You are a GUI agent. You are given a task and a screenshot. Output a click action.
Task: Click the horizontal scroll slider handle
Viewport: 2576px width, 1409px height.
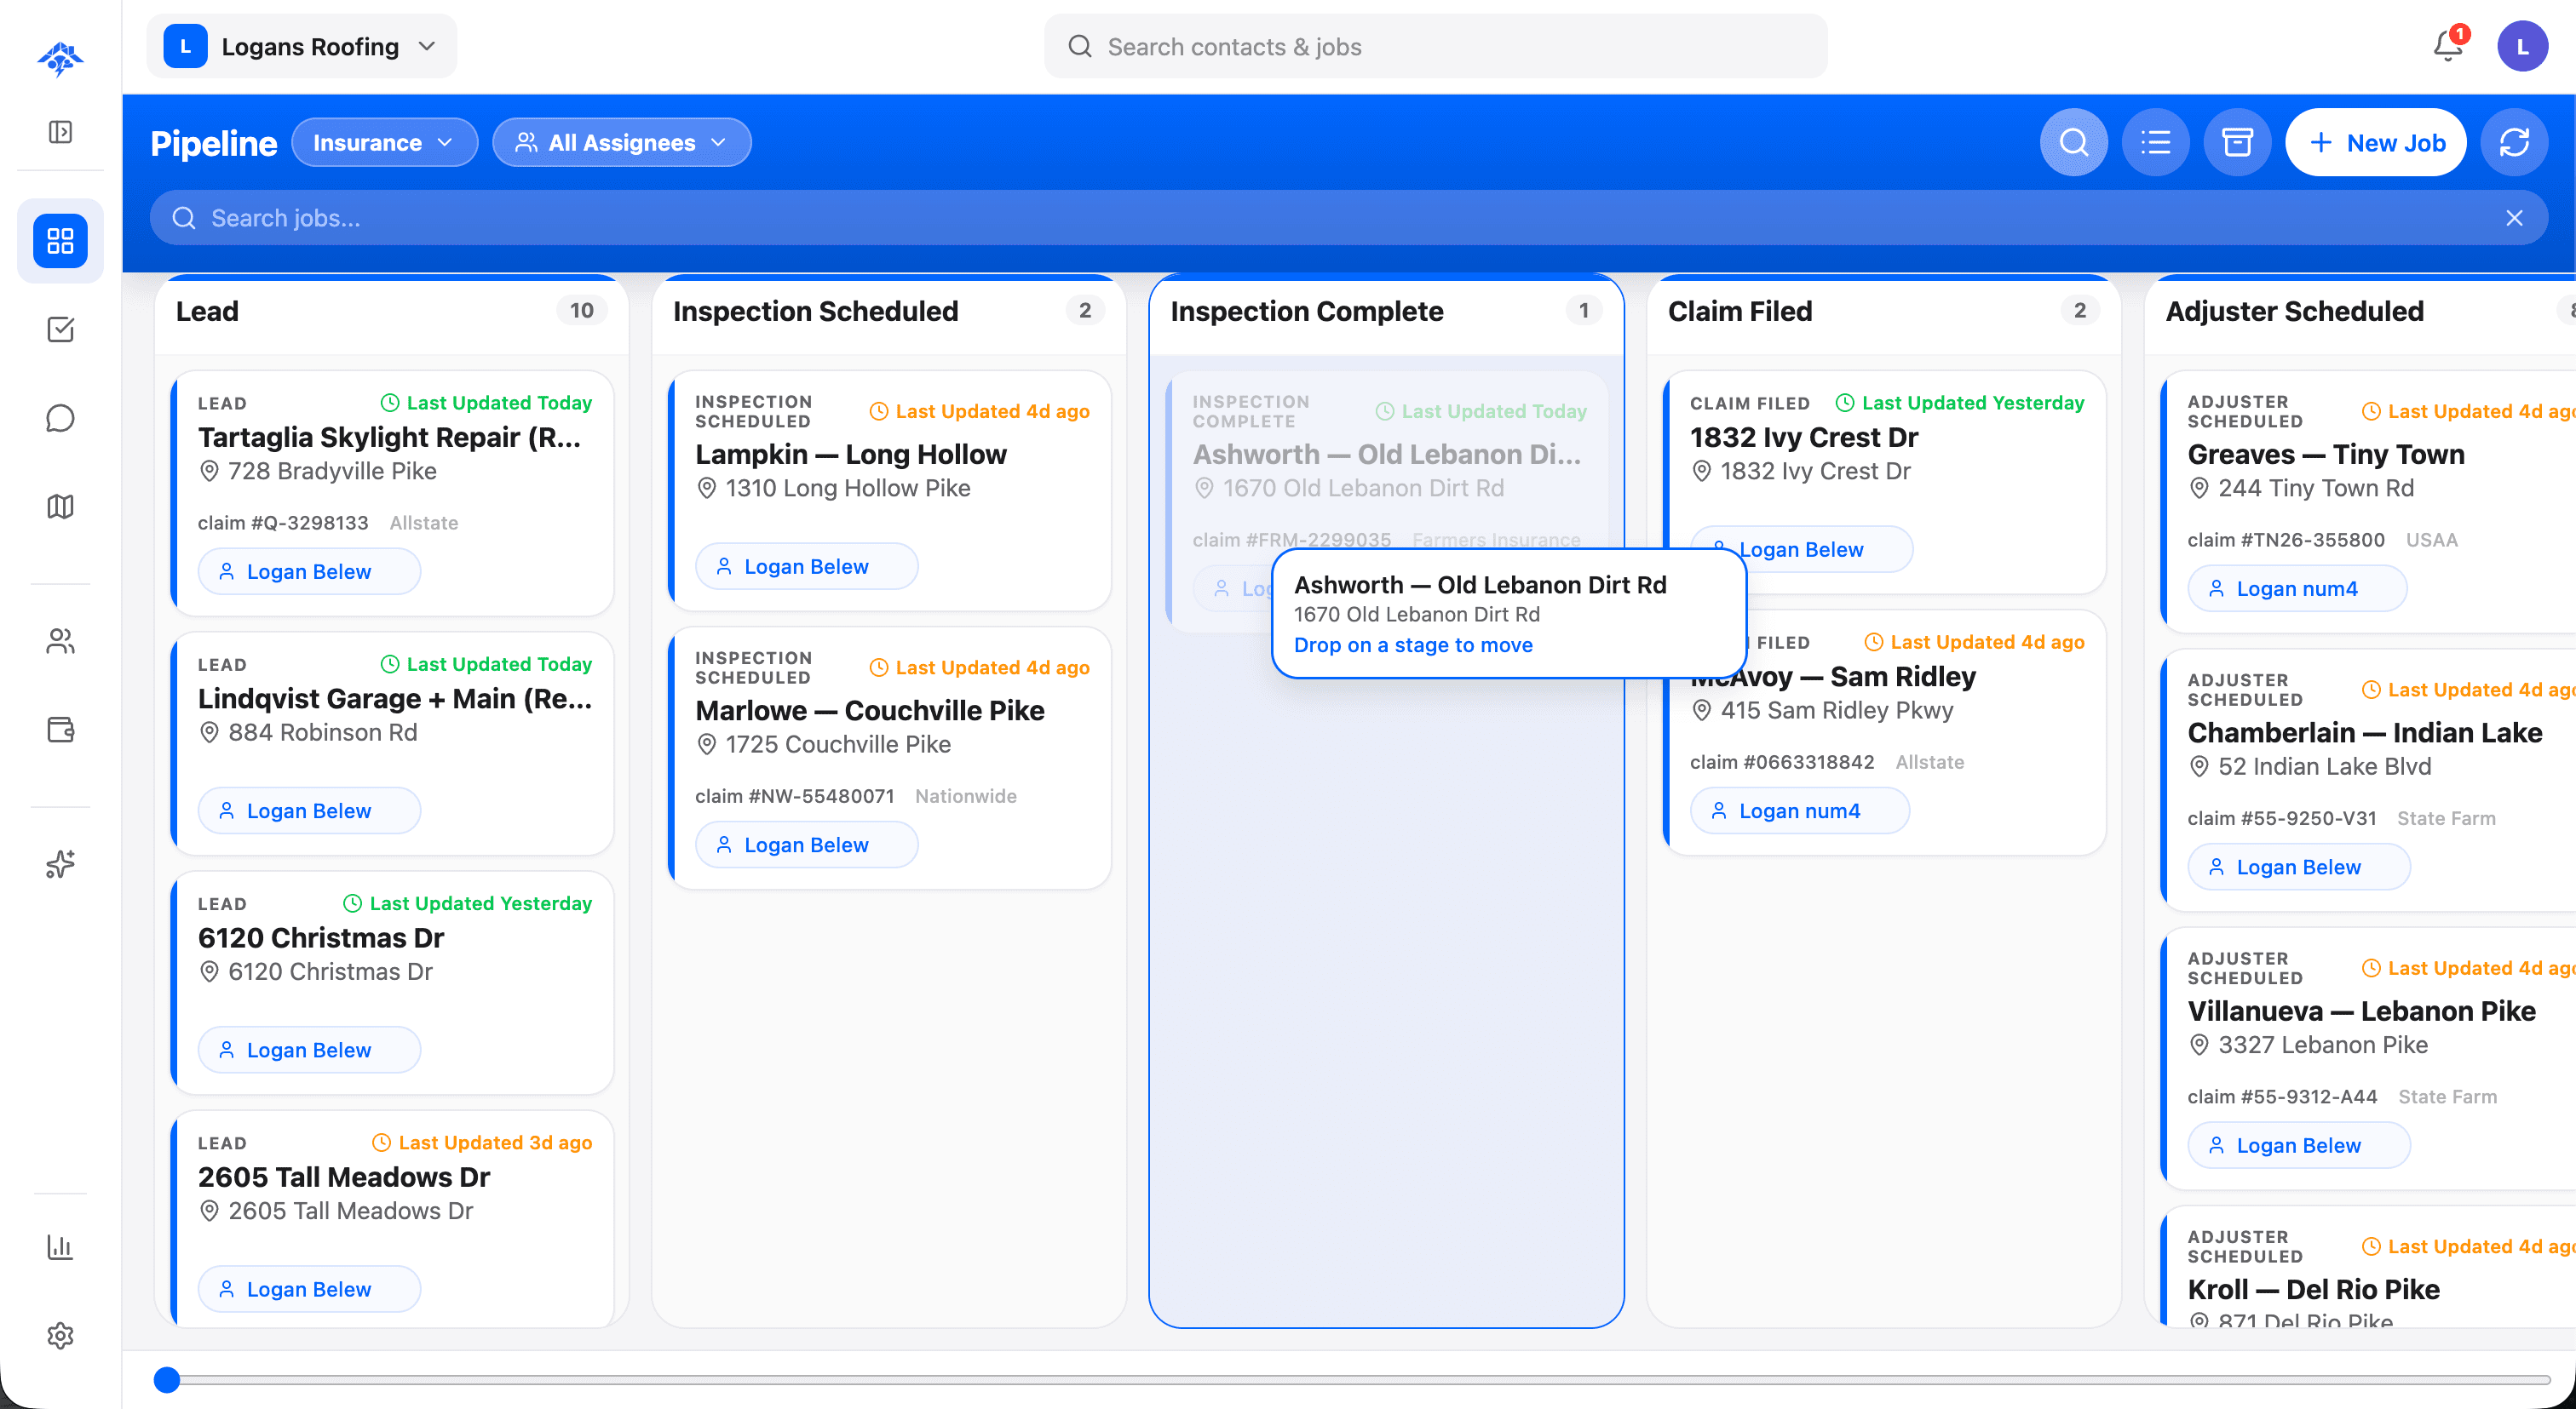(167, 1380)
